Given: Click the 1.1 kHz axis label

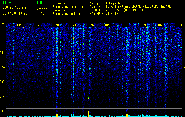Looking at the screenshot, I should pos(2,38).
